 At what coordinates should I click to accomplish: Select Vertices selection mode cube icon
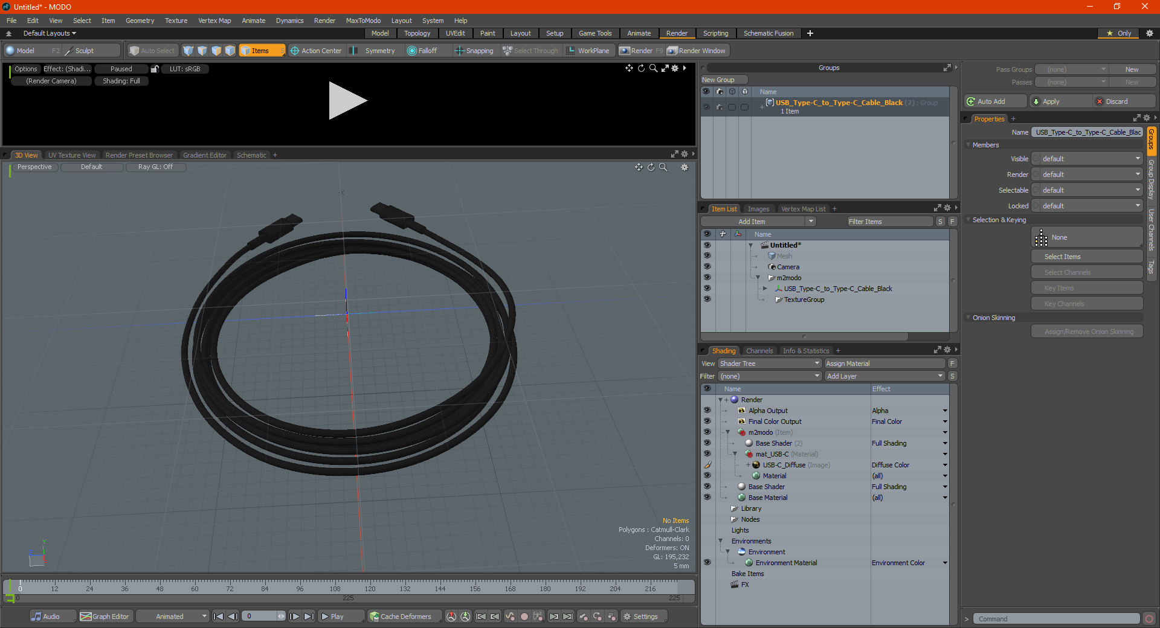(188, 51)
